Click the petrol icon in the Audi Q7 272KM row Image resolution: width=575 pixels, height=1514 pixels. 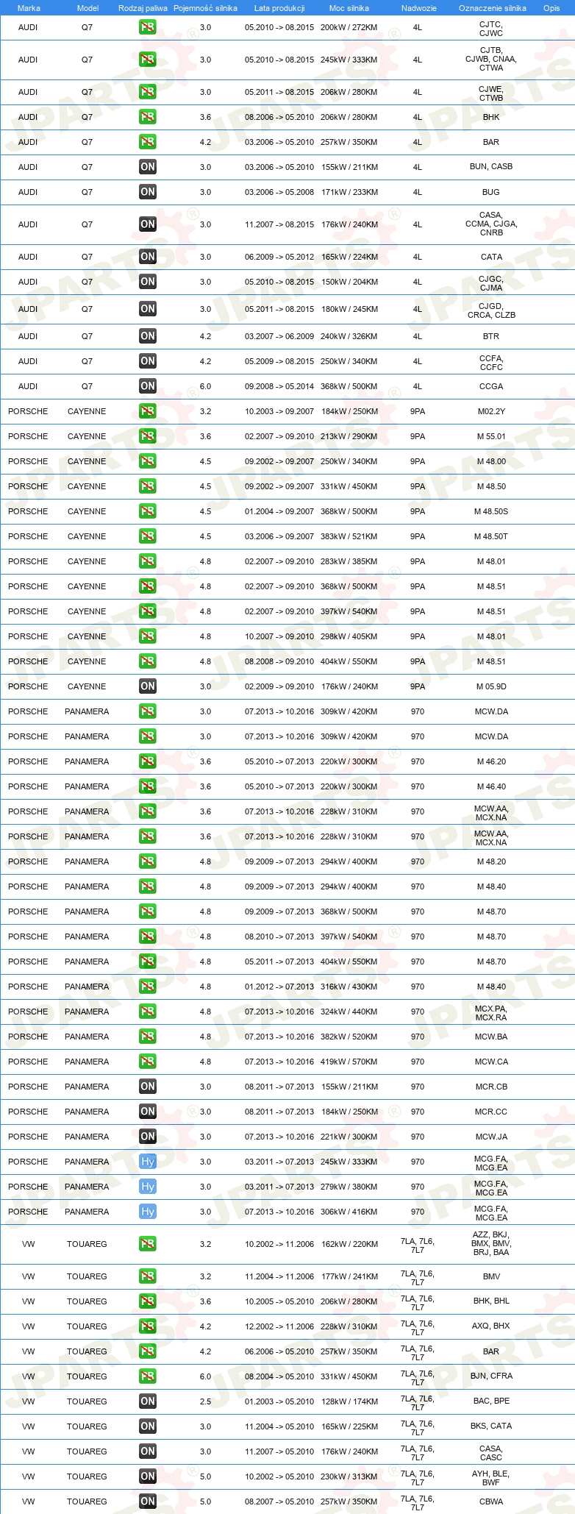point(148,28)
